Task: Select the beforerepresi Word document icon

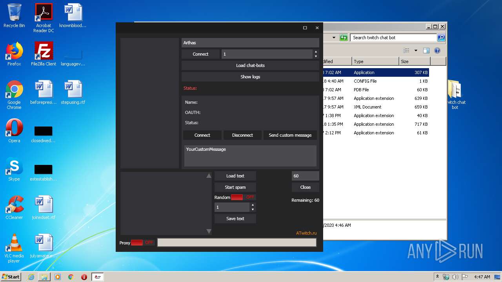Action: coord(44,92)
